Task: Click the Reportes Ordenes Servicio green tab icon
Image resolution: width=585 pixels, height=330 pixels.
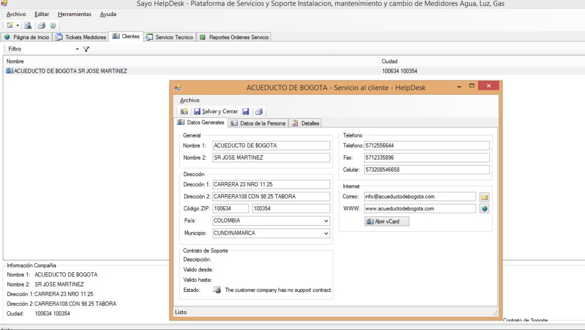Action: 202,37
